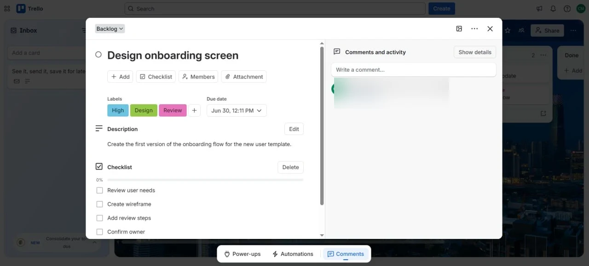Open the due date Jun 30 dropdown
589x266 pixels.
pyautogui.click(x=237, y=110)
